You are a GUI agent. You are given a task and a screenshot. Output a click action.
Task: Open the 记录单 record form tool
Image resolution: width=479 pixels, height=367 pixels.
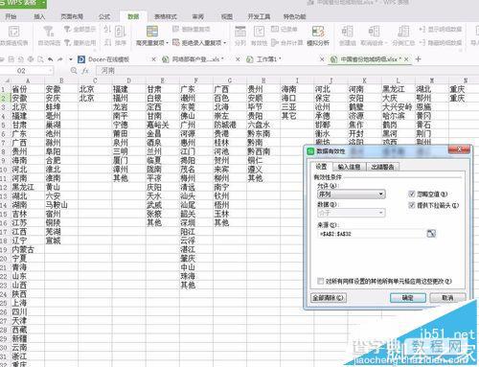284,30
